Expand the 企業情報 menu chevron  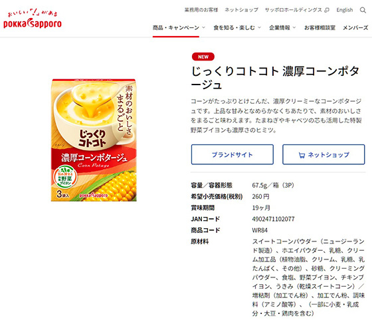pyautogui.click(x=294, y=27)
